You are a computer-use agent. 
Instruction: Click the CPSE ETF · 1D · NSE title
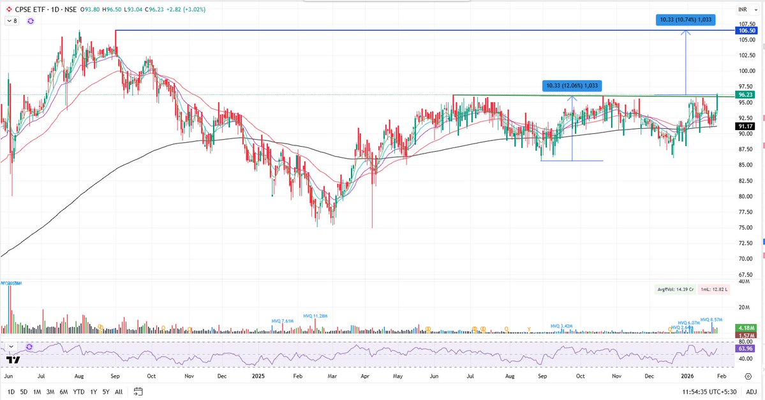tap(46, 10)
